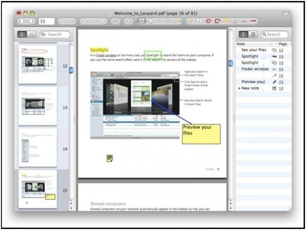Screen dimensions: 306x230
Task: Start presentation mode
Action: tap(129, 21)
